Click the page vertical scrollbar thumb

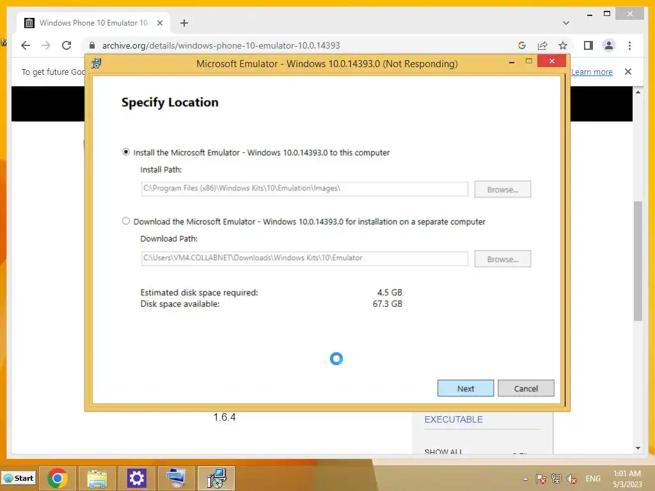pyautogui.click(x=638, y=261)
